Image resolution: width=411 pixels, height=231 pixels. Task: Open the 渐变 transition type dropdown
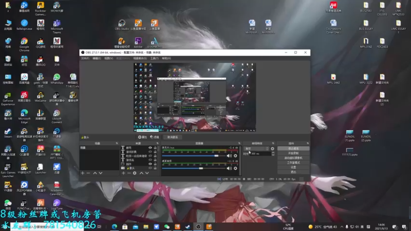click(x=256, y=149)
